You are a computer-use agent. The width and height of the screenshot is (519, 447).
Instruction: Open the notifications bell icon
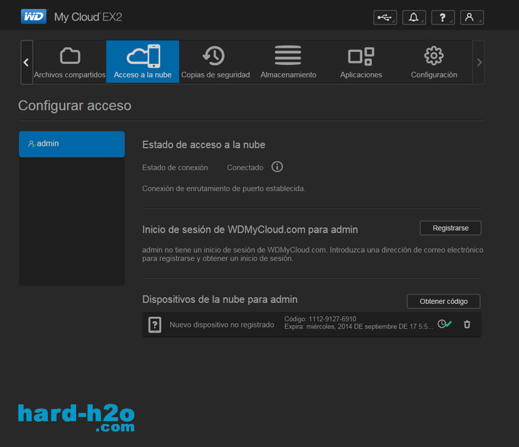[413, 17]
